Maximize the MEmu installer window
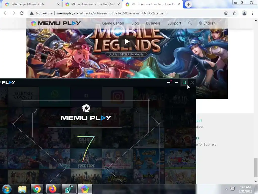 coord(184,82)
